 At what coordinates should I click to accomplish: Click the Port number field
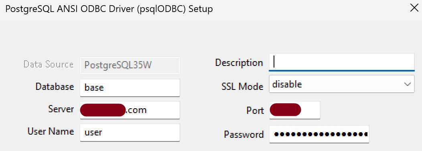pos(294,110)
